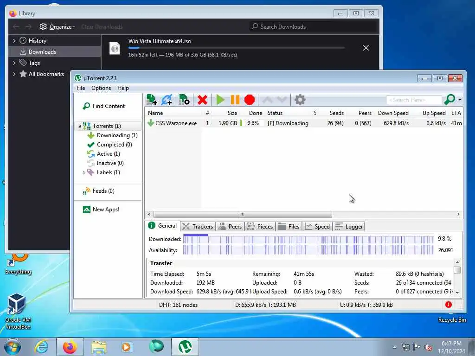Pause the torrent with orange pause icon
The height and width of the screenshot is (356, 475).
coord(235,100)
